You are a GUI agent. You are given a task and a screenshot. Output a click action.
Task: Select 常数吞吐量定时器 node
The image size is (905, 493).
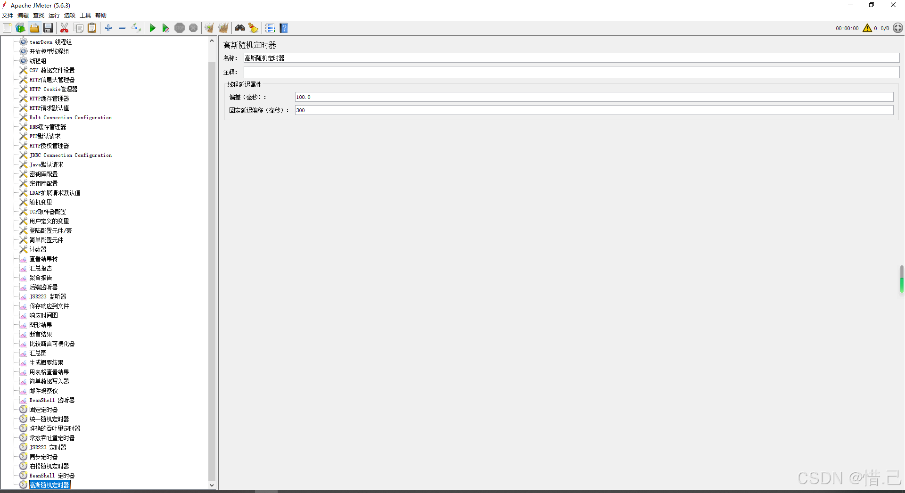[52, 438]
